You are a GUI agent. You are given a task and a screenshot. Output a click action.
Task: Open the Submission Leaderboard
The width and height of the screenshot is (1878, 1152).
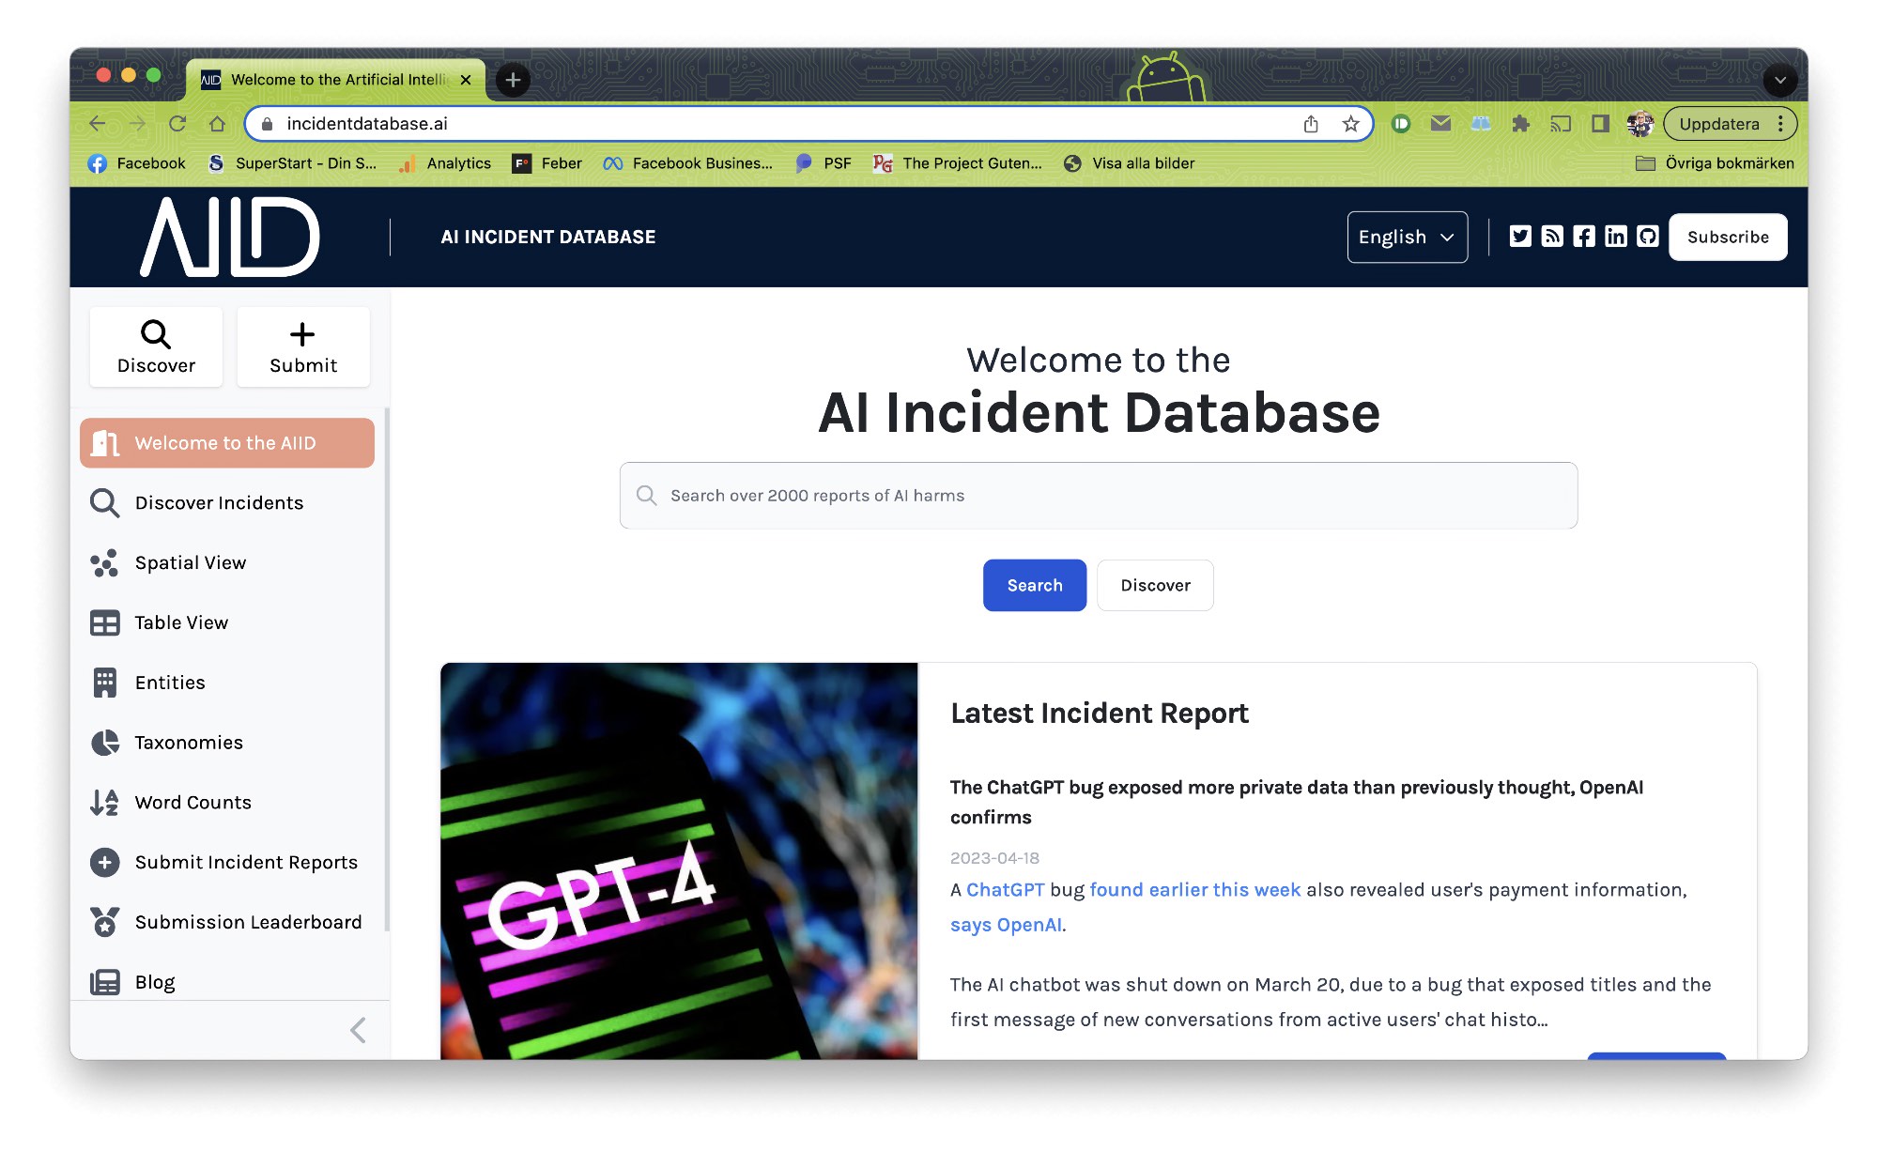pos(248,922)
